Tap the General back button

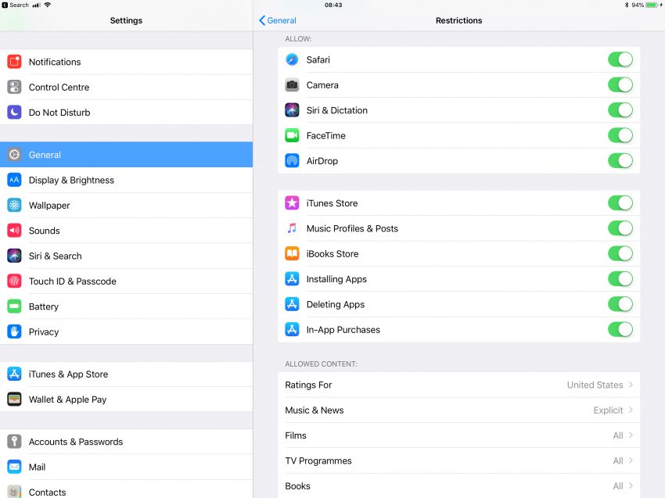pyautogui.click(x=277, y=20)
